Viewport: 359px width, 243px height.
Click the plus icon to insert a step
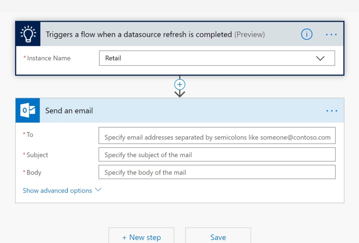[x=179, y=84]
